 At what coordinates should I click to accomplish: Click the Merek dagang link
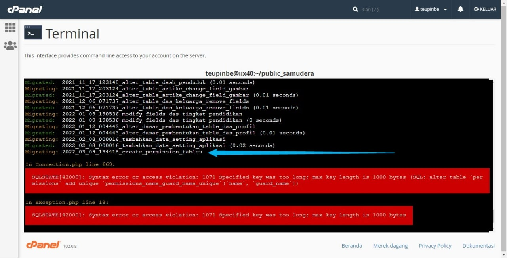pos(390,246)
